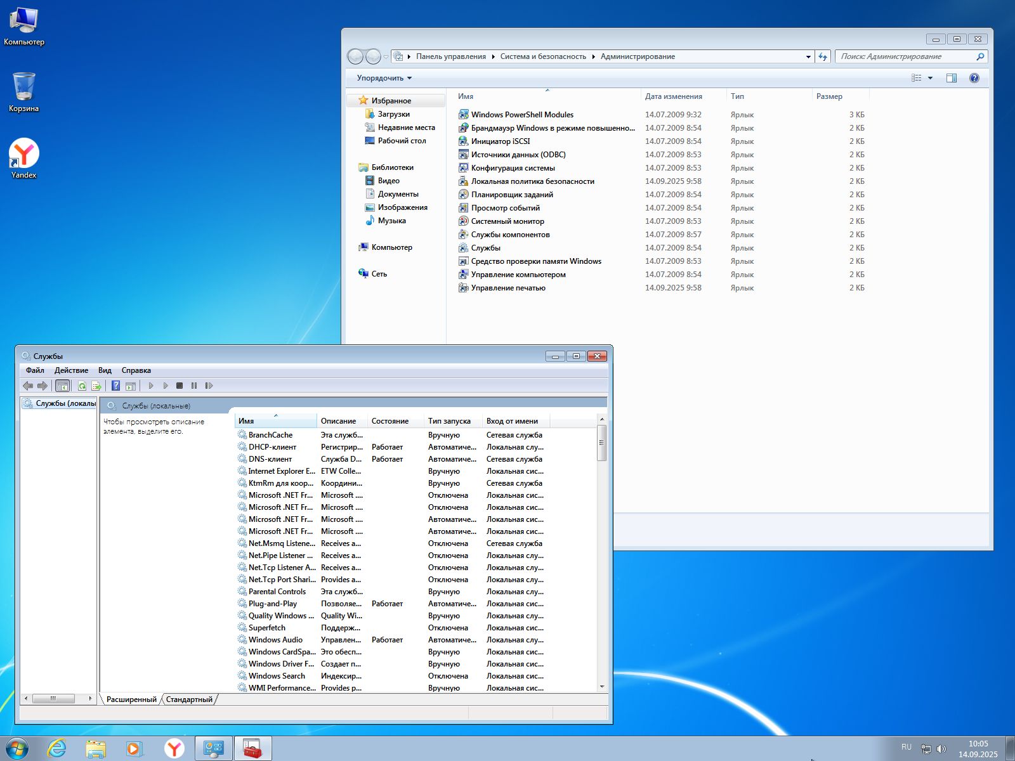Sort services by Вход от имени column
Viewport: 1015px width, 761px height.
pyautogui.click(x=516, y=421)
